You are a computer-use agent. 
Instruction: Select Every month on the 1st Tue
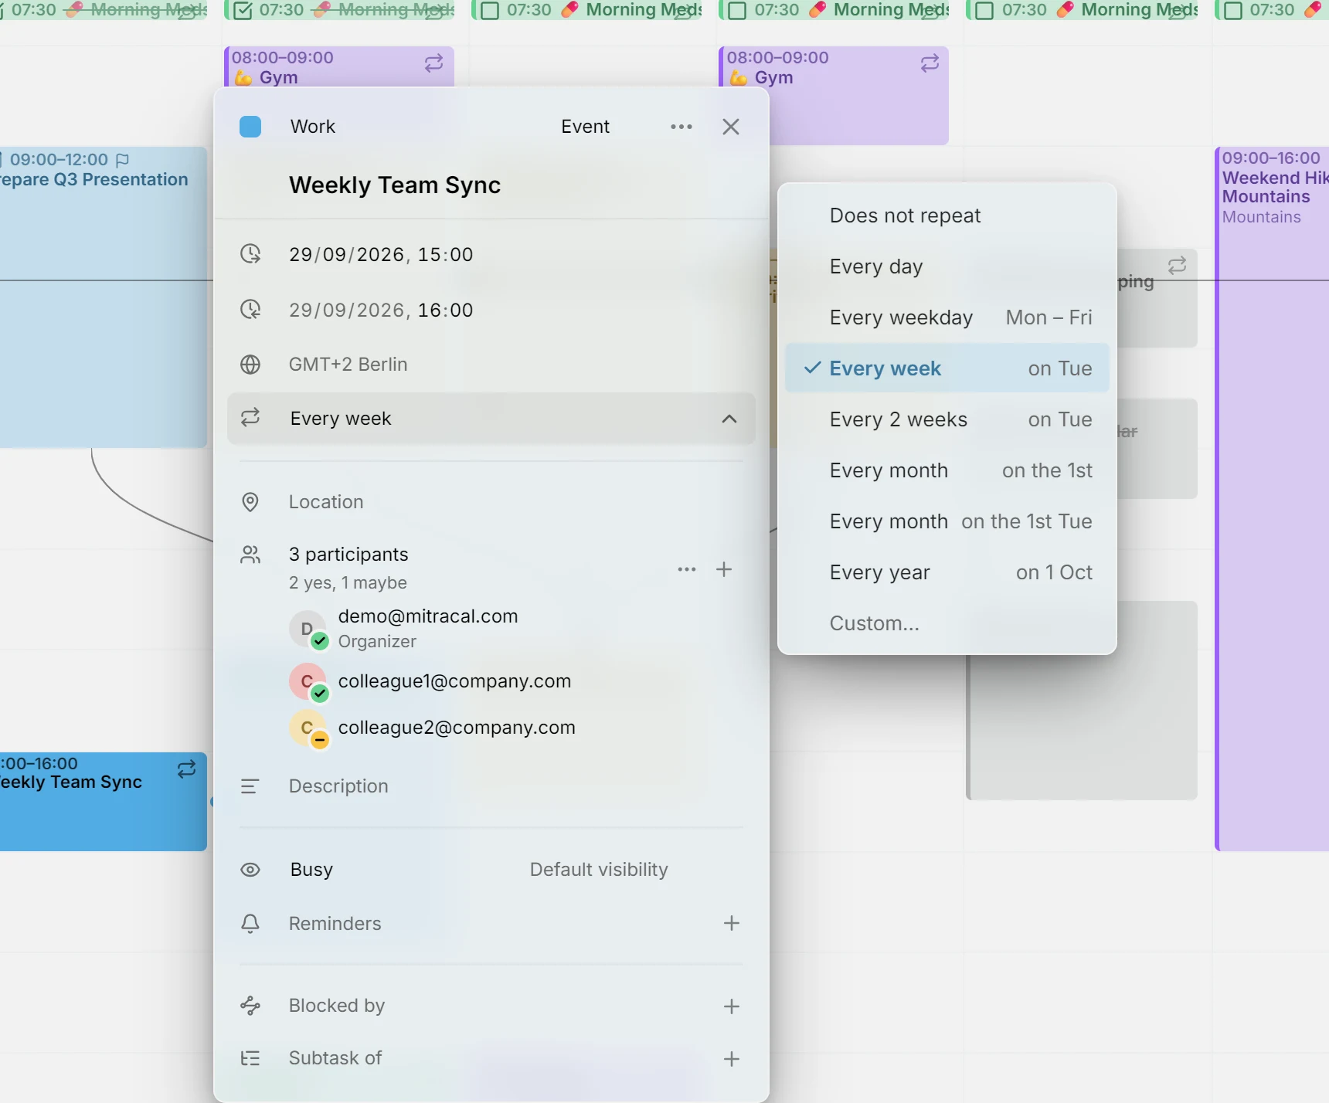coord(947,521)
